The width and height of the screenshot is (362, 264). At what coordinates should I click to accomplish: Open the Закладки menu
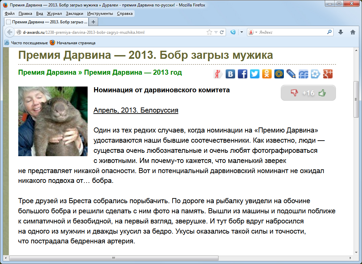[74, 14]
